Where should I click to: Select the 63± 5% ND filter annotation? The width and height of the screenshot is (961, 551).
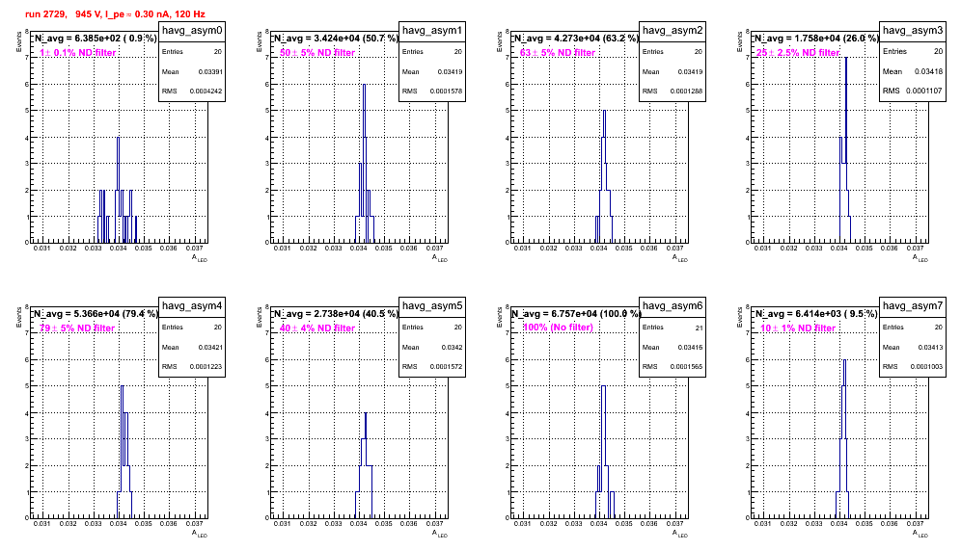click(x=558, y=53)
